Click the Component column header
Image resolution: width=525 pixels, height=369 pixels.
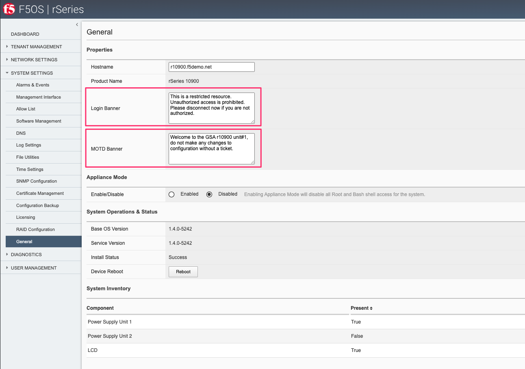(101, 308)
